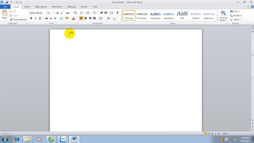Click the Find binoculars button
This screenshot has width=254, height=143.
coord(235,12)
